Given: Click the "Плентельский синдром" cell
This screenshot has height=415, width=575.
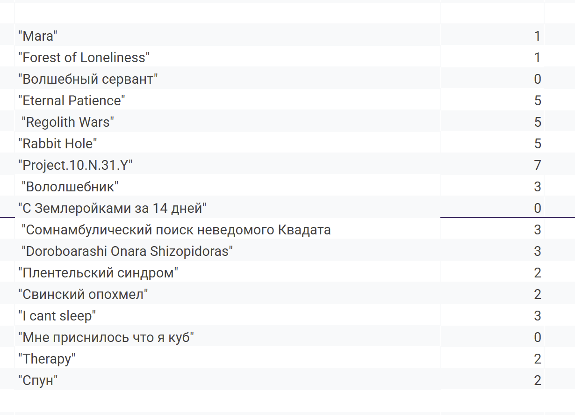Looking at the screenshot, I should [228, 272].
